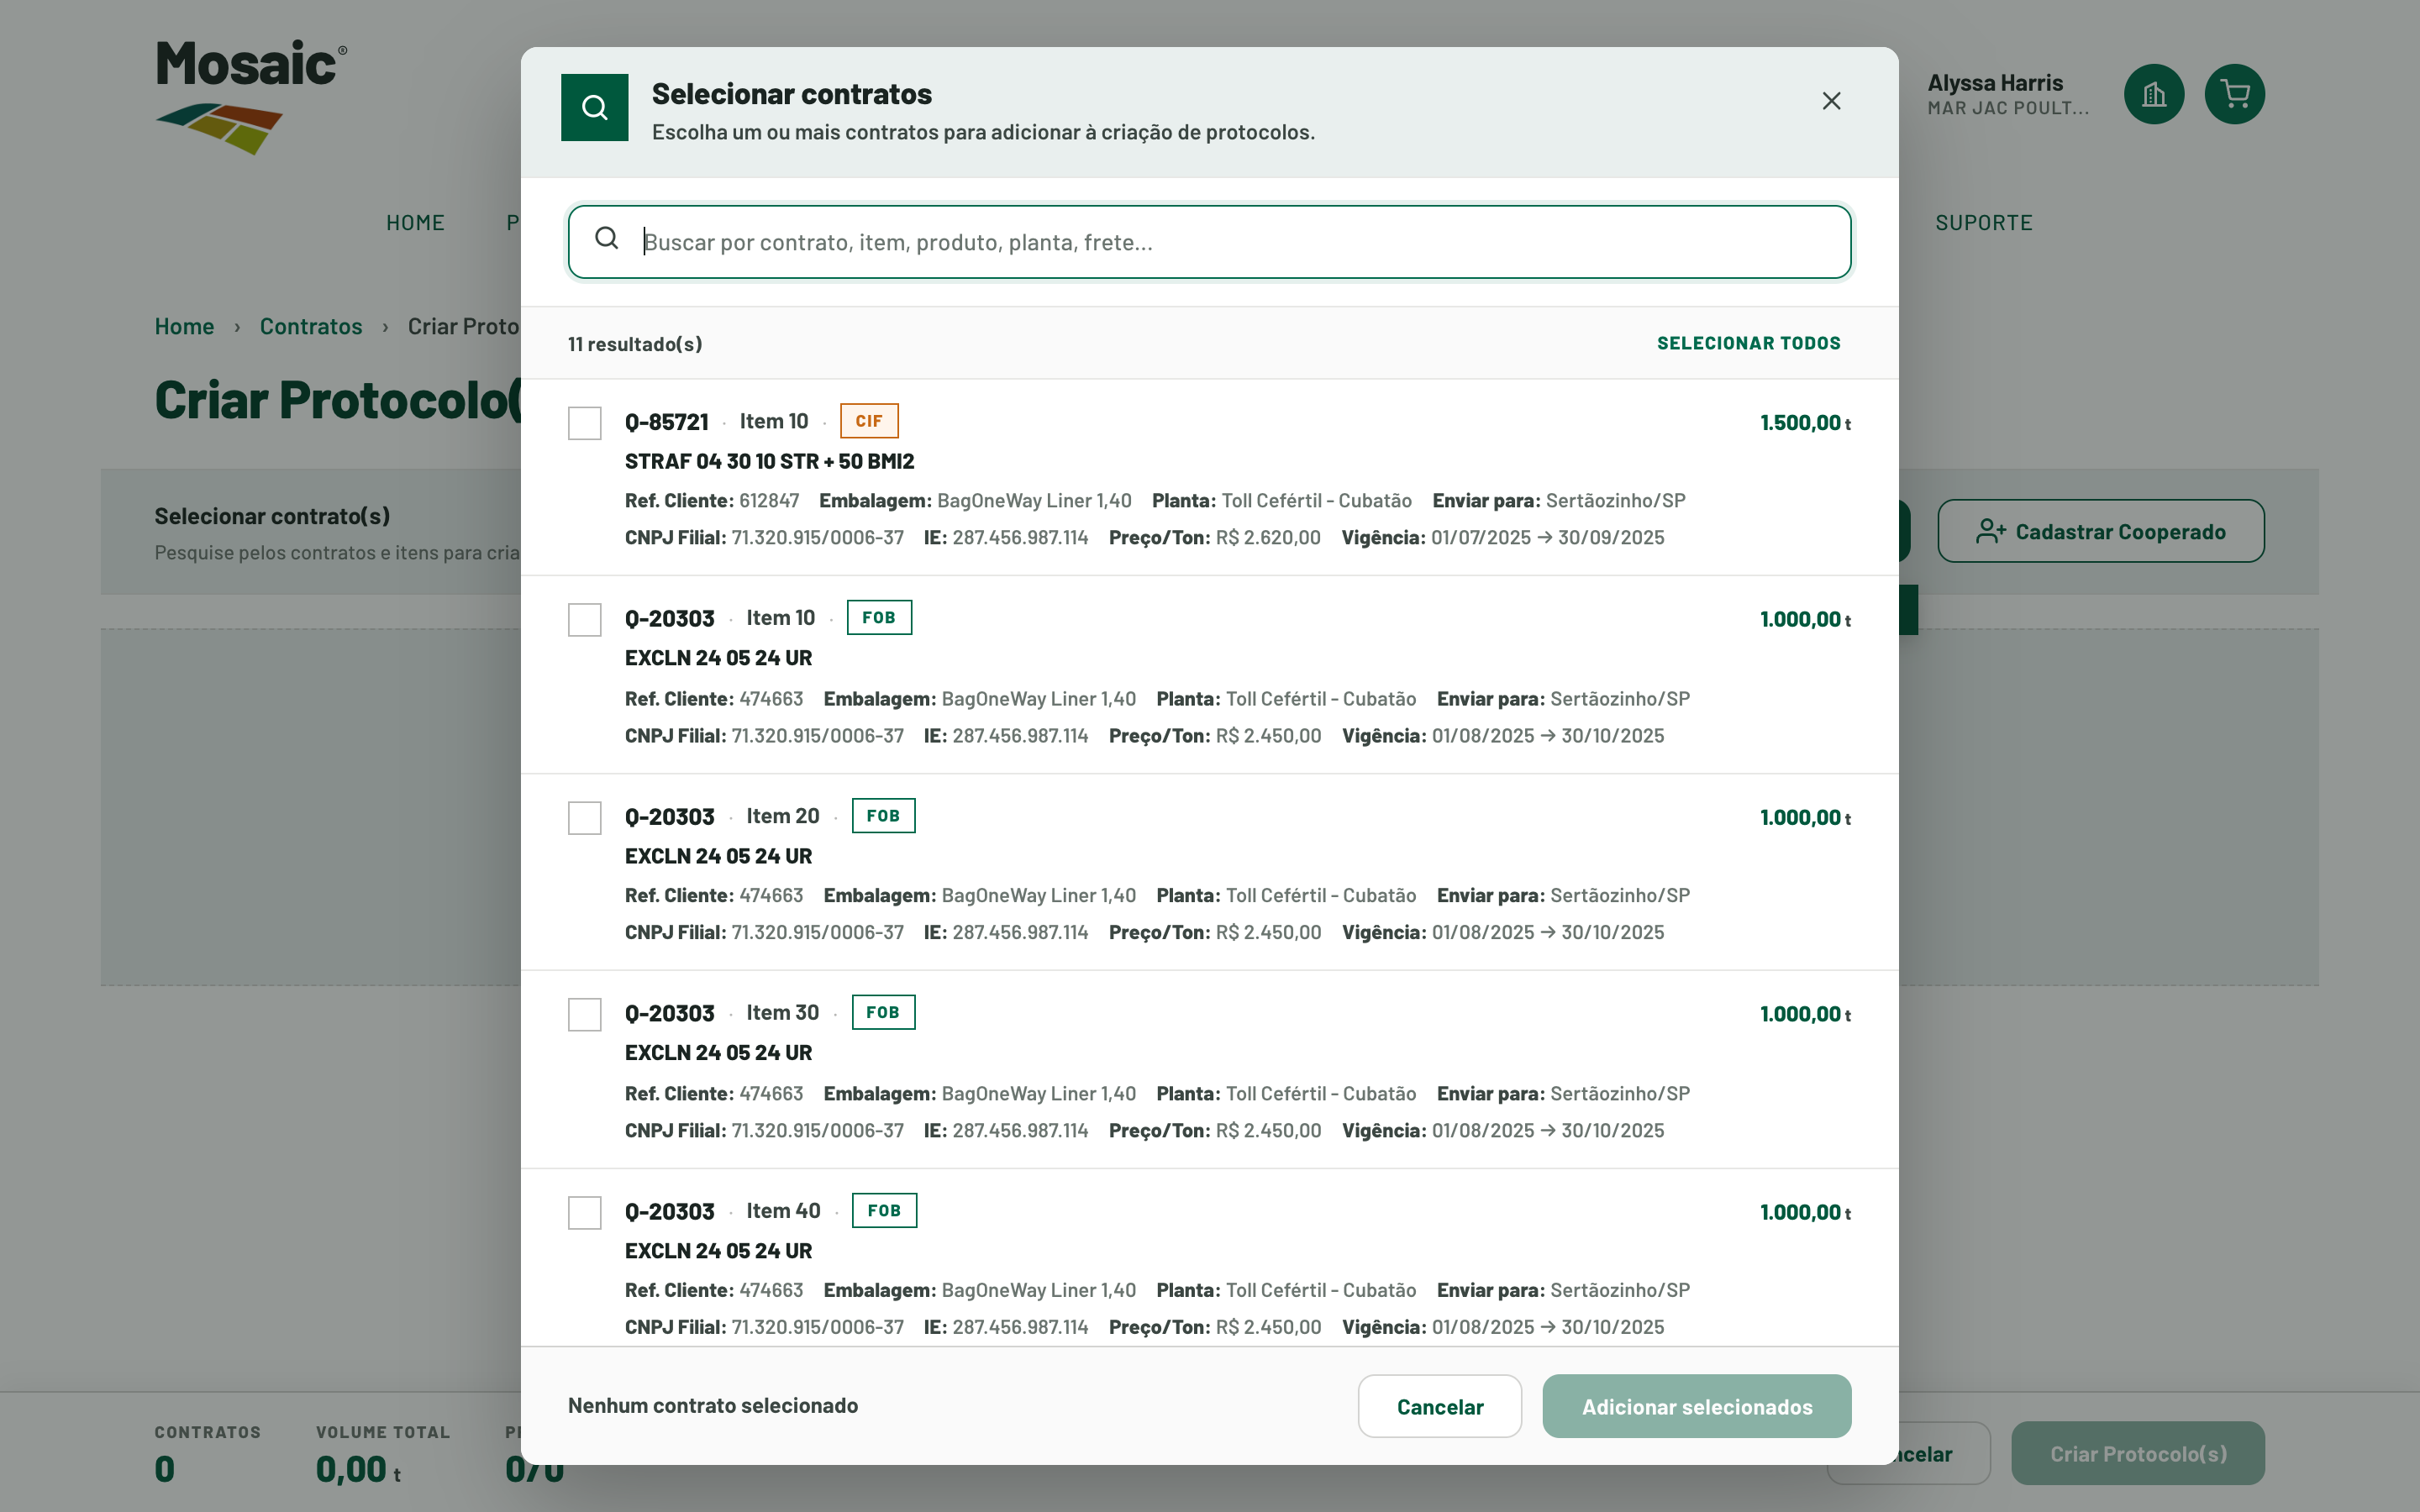This screenshot has width=2420, height=1512.
Task: Click the FOB badge on Item 10
Action: (879, 618)
